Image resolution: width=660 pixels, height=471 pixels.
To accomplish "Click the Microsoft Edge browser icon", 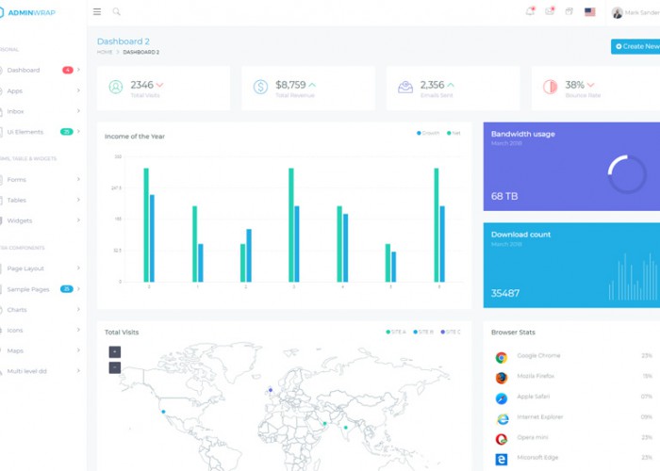I will [x=501, y=460].
